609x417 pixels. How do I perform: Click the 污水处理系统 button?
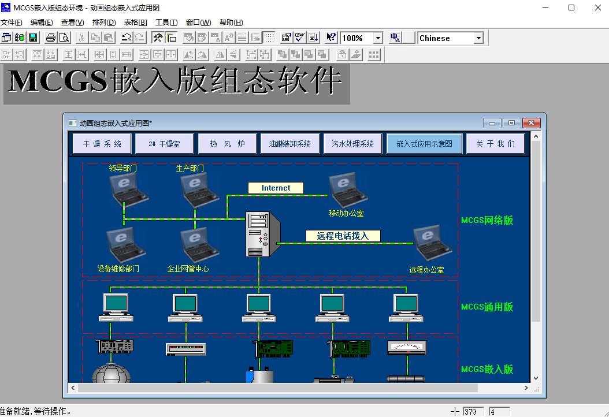click(352, 144)
